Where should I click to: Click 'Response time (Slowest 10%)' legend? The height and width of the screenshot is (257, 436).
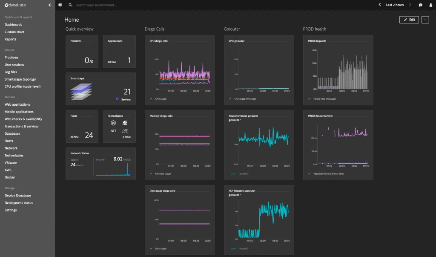point(329,174)
